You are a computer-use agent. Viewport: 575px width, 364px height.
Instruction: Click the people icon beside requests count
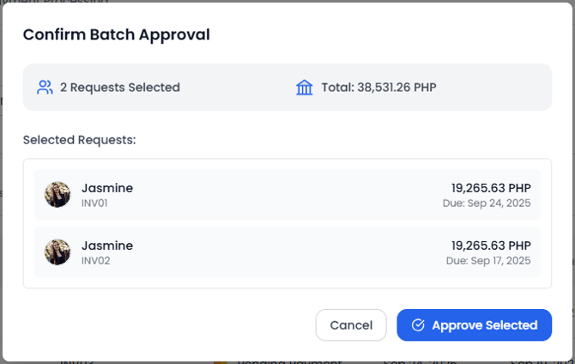[x=45, y=87]
